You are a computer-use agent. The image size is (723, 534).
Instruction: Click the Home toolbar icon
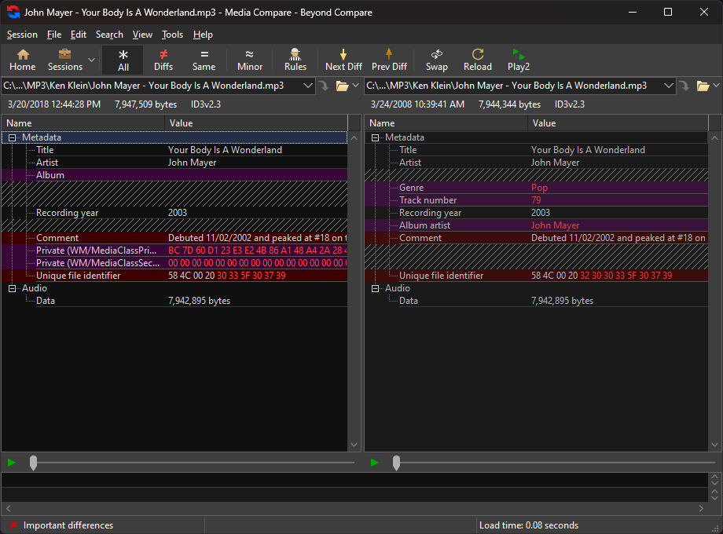23,60
